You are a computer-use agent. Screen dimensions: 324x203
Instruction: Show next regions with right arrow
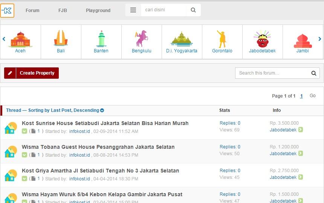319,39
